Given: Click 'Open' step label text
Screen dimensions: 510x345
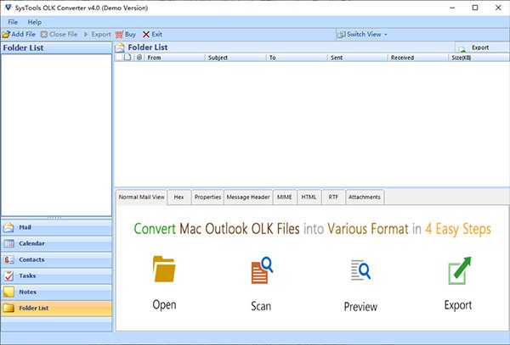Looking at the screenshot, I should [x=164, y=305].
